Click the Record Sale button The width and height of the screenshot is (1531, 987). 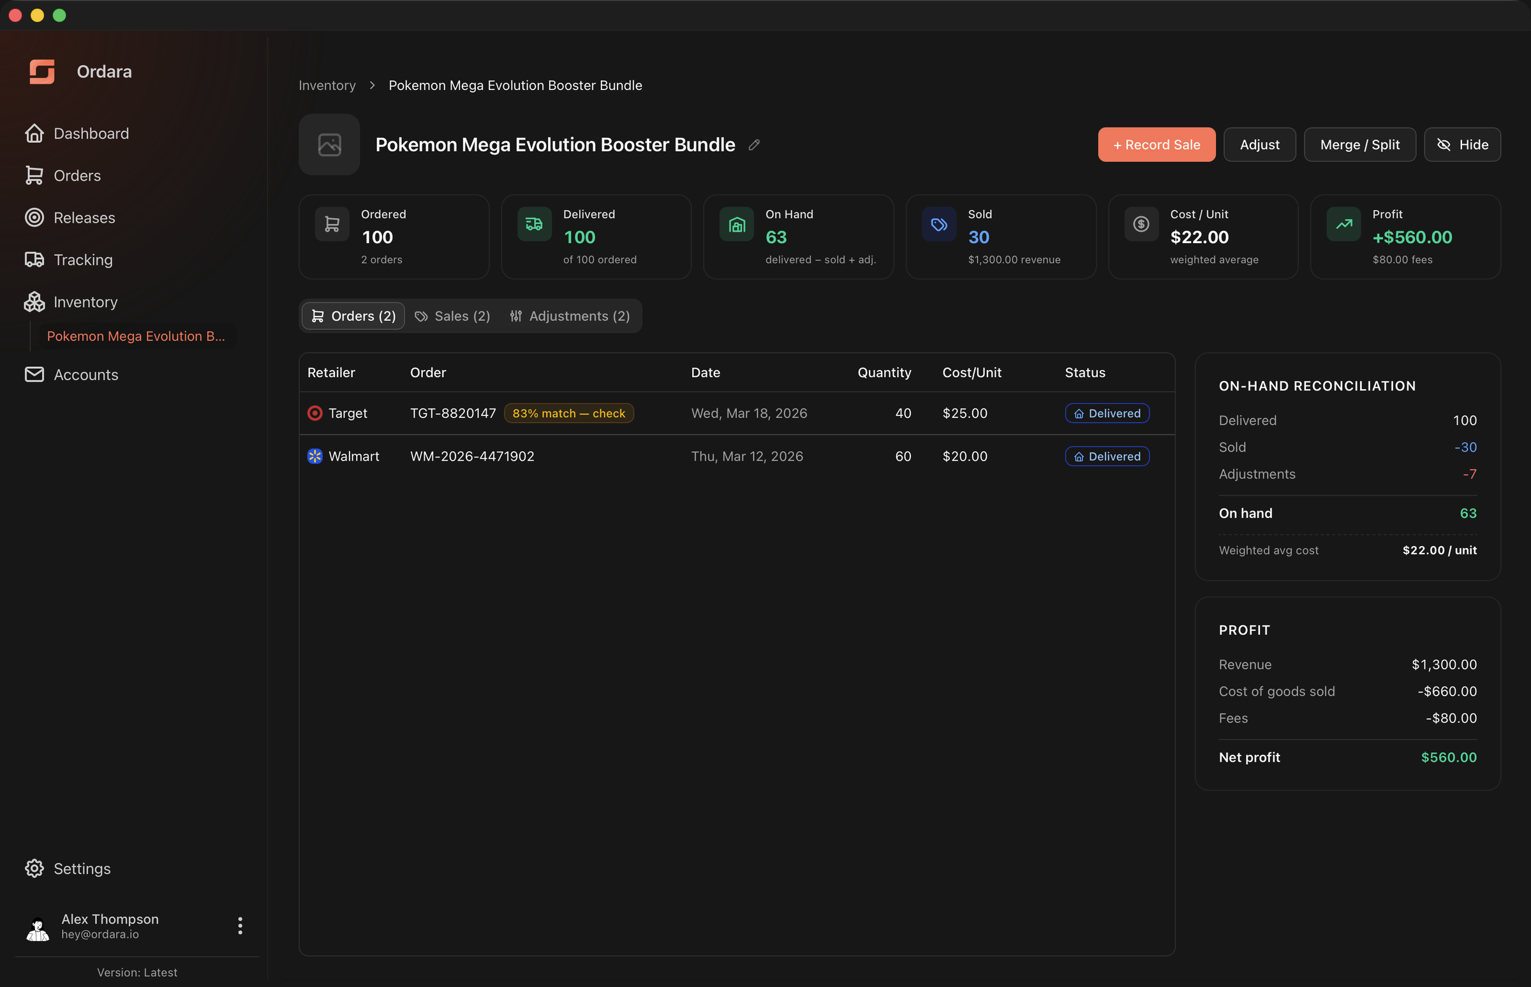click(1157, 145)
